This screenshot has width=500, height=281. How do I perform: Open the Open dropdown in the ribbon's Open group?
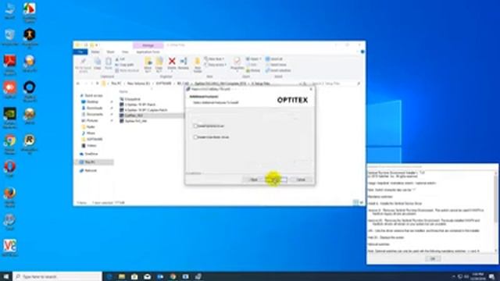pos(253,59)
